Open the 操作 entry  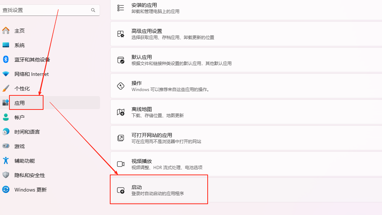[x=246, y=86]
